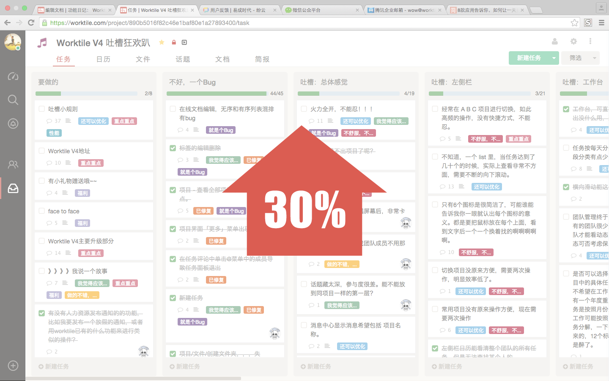Image resolution: width=609 pixels, height=381 pixels.
Task: Check the 经常在ABC项目进行切换 task checkbox
Action: coord(435,109)
